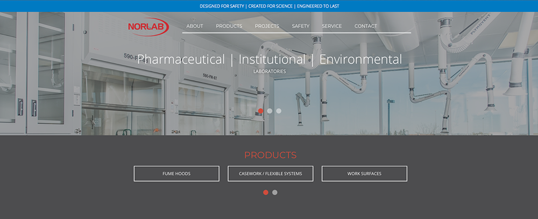The height and width of the screenshot is (219, 538).
Task: Click the Laboratories subtitle text
Action: (x=269, y=71)
